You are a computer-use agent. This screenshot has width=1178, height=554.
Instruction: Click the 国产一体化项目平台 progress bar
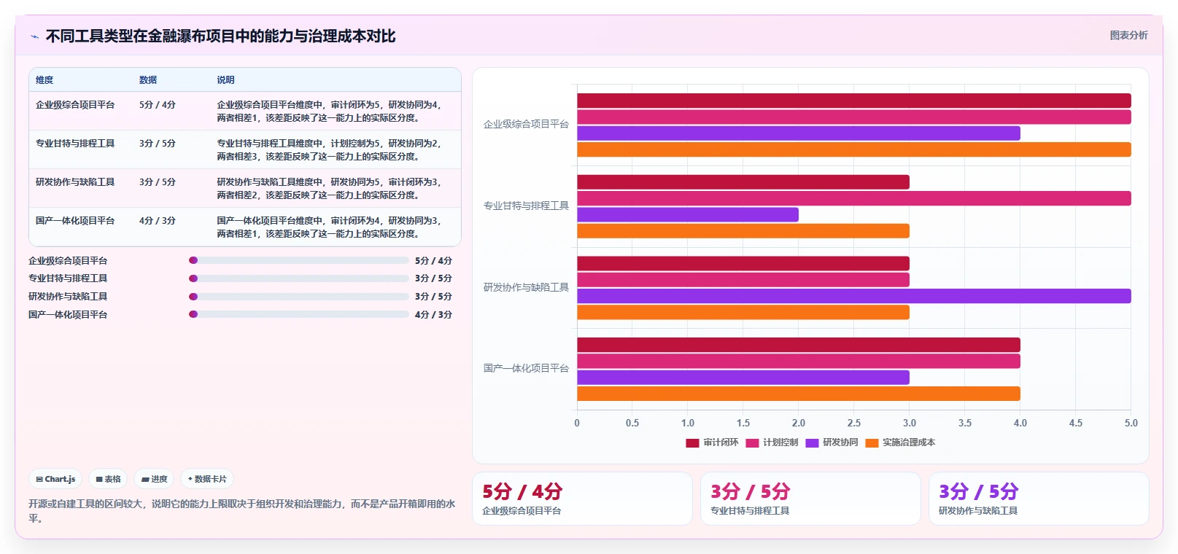pos(299,314)
